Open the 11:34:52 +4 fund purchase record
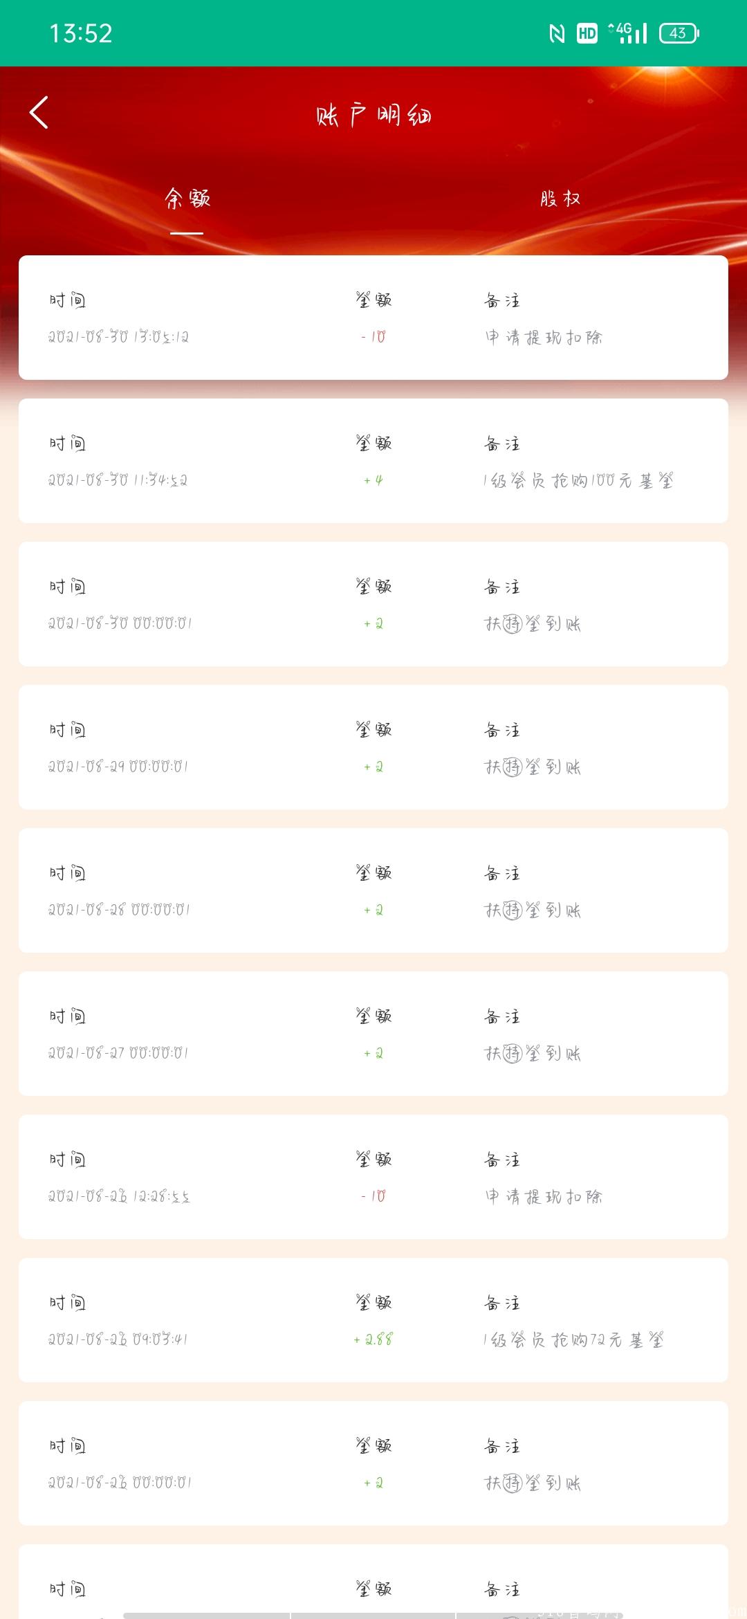The height and width of the screenshot is (1619, 747). (373, 461)
